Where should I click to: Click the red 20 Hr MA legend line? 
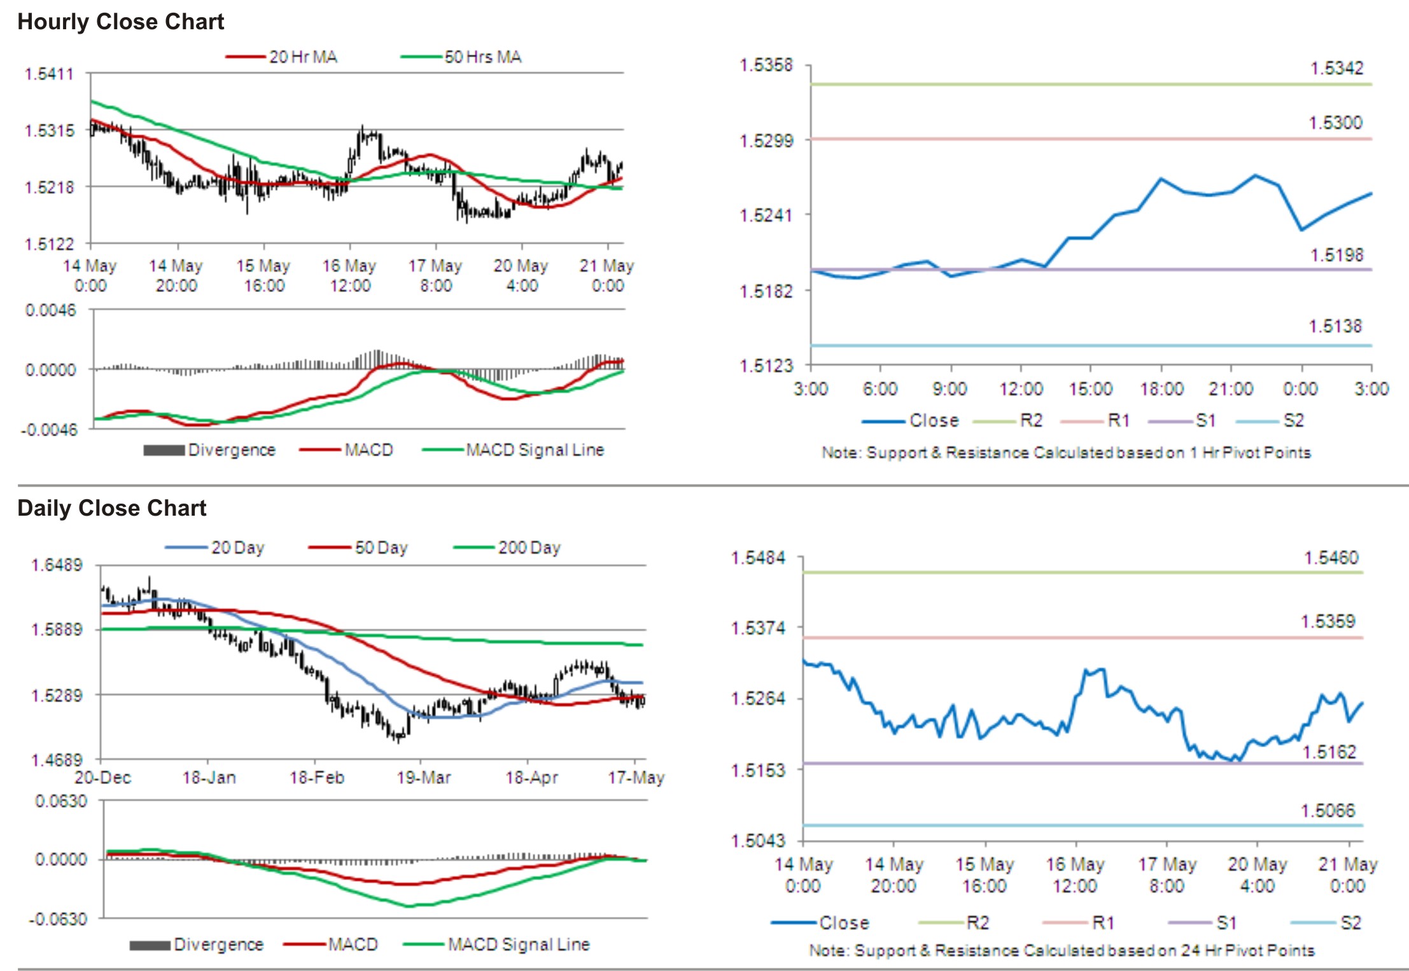[x=245, y=57]
